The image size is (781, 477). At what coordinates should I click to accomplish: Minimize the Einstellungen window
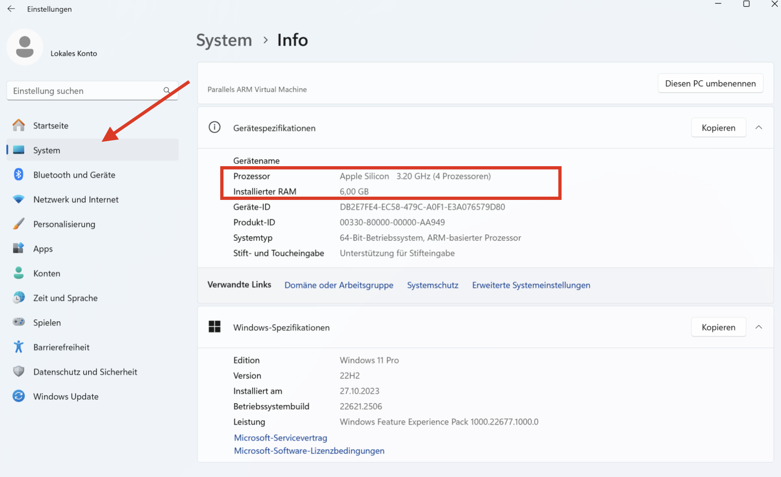point(718,4)
